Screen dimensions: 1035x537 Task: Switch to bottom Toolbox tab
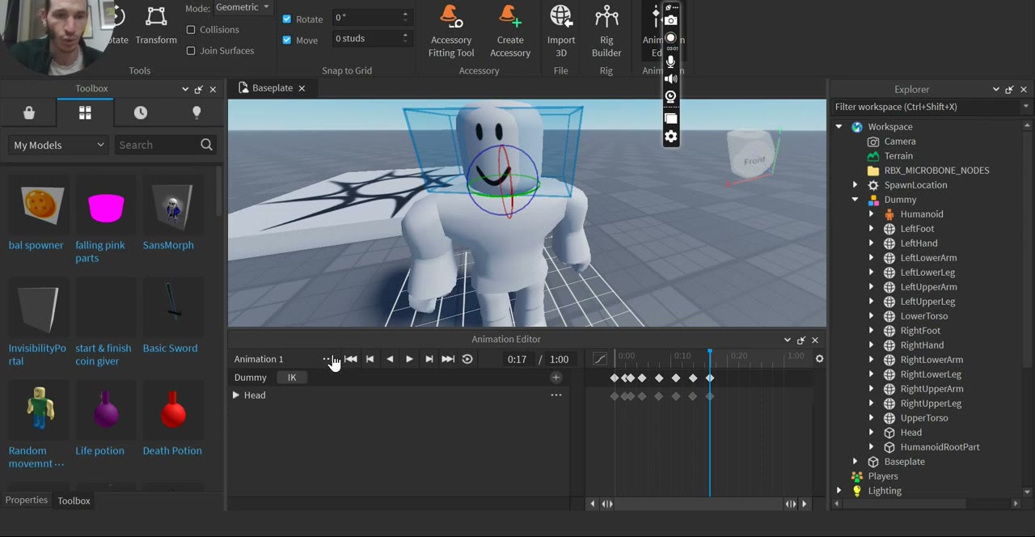[x=74, y=501]
